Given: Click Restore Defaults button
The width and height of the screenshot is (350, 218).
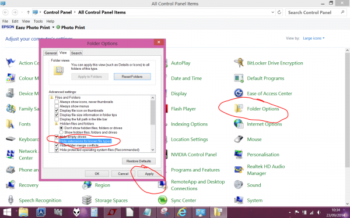Looking at the screenshot, I should pos(139,161).
